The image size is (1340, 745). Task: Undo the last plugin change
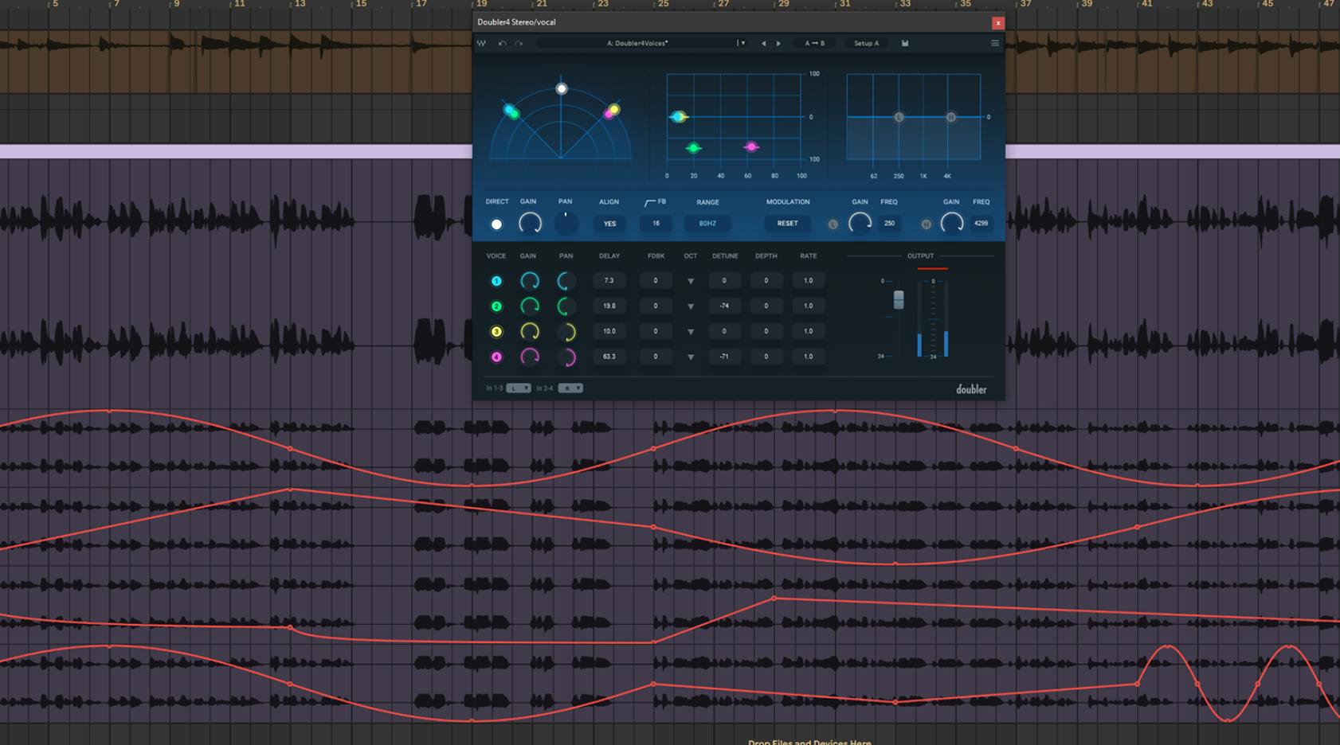pyautogui.click(x=502, y=43)
